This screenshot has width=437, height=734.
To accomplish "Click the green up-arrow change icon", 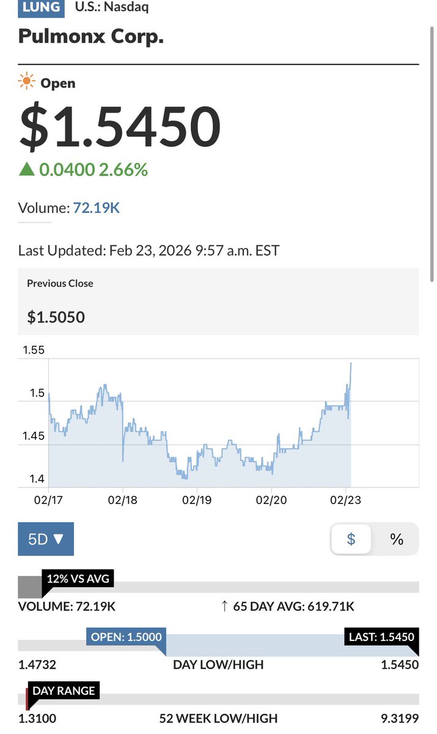I will (x=27, y=169).
